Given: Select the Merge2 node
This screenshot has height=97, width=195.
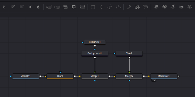Looking at the screenshot, I should click(x=129, y=76).
